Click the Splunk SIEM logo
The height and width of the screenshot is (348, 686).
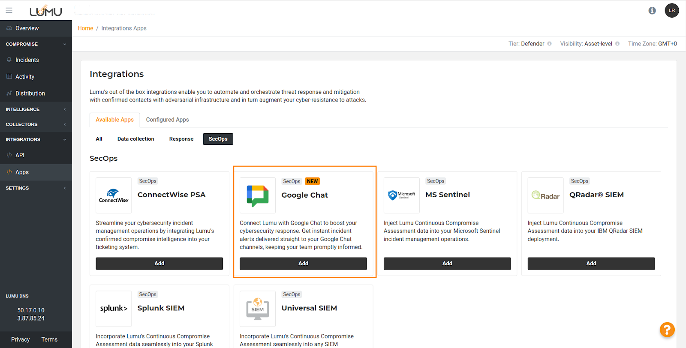coord(114,309)
